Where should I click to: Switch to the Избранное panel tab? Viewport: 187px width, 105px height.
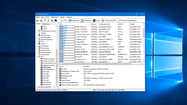(x=46, y=24)
